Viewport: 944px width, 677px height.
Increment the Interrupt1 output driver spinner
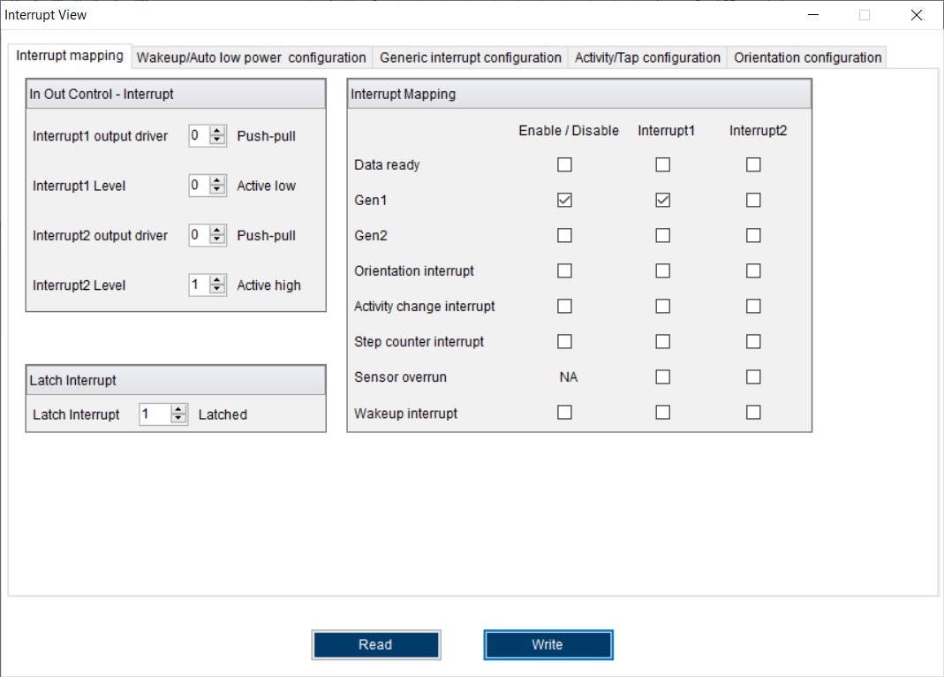(217, 132)
